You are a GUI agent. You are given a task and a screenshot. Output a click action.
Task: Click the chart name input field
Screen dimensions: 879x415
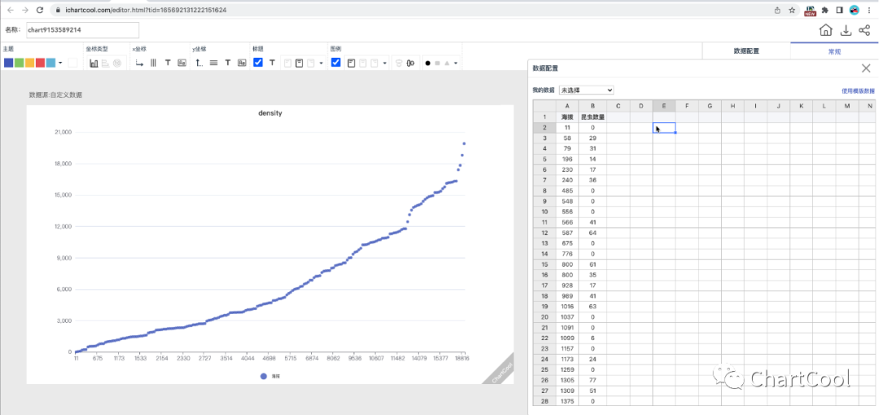pos(81,30)
